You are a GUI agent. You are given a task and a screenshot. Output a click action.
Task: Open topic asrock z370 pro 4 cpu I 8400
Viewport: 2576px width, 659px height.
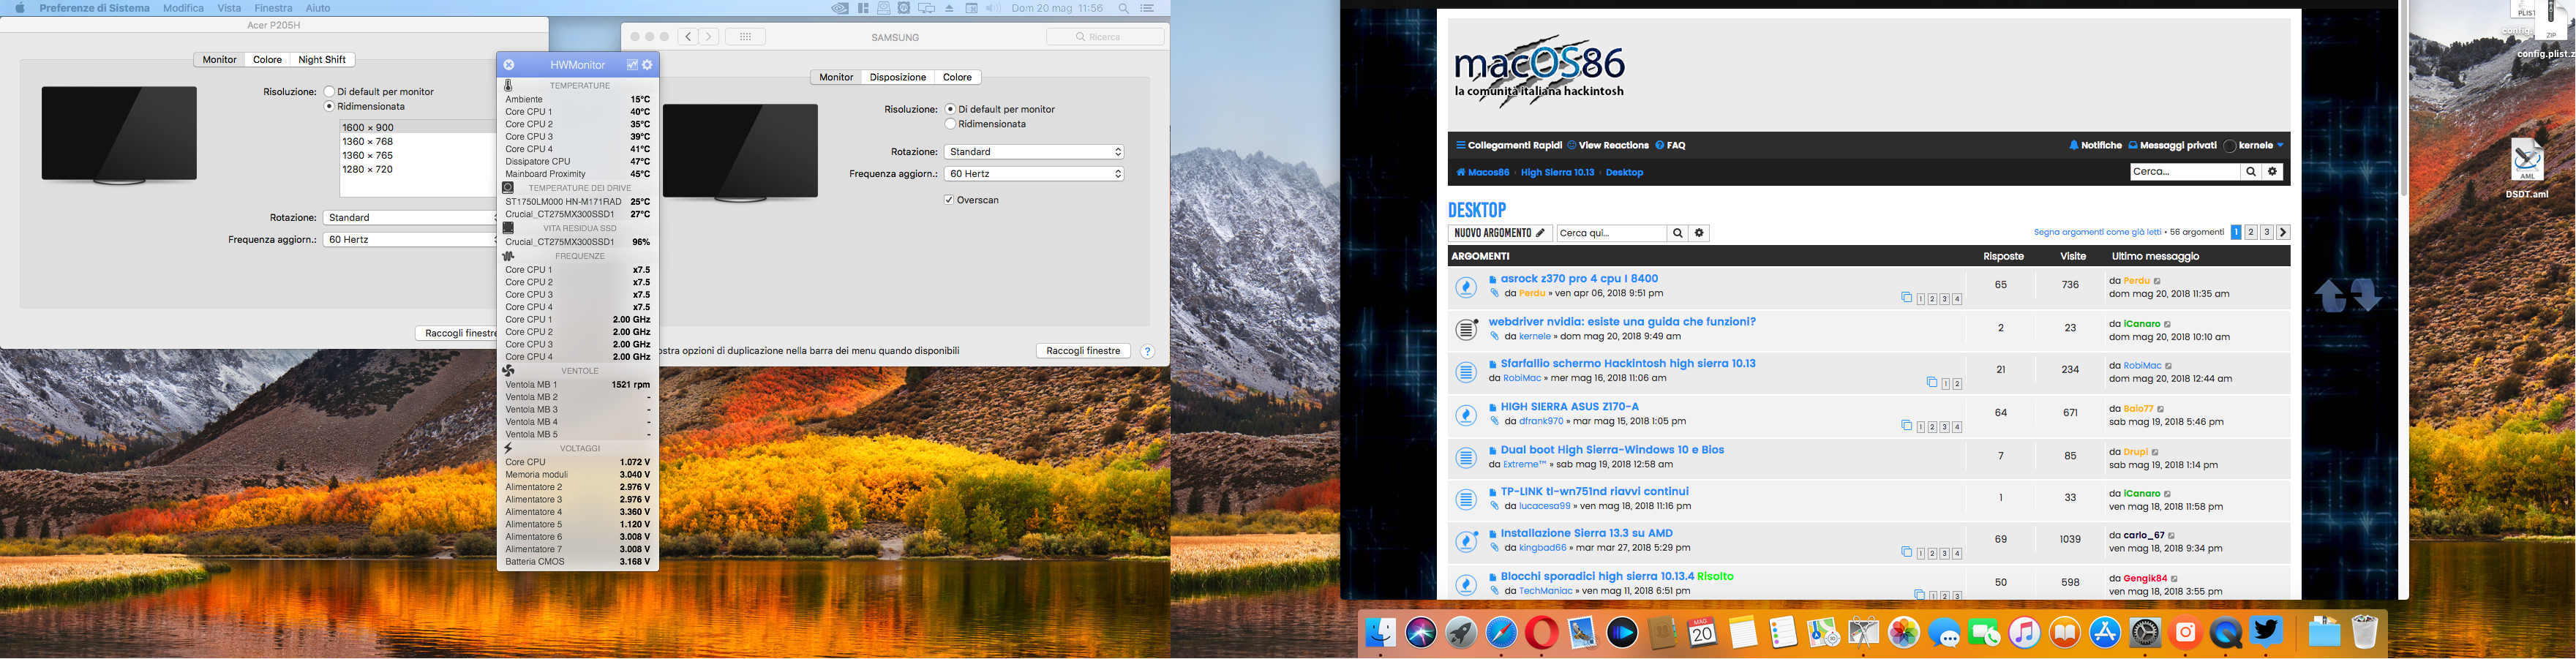click(1579, 279)
